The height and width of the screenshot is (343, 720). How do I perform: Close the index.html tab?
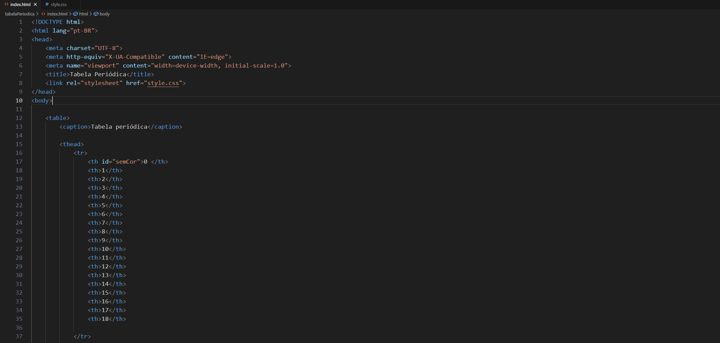[35, 4]
